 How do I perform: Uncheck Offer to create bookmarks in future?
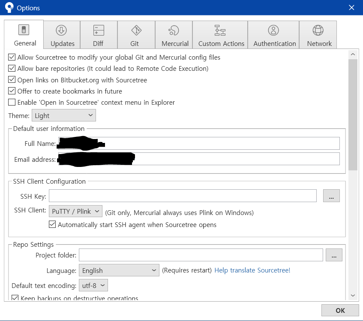[x=12, y=91]
